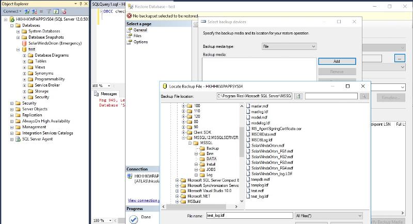
Task: Open the Connect menu in Object Explorer
Action: (12, 11)
